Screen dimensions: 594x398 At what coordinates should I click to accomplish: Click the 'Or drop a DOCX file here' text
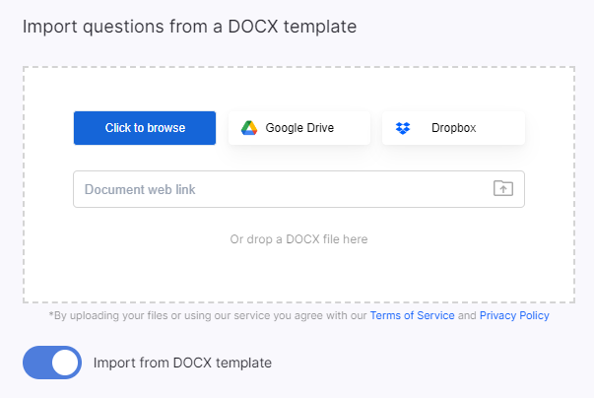click(298, 238)
